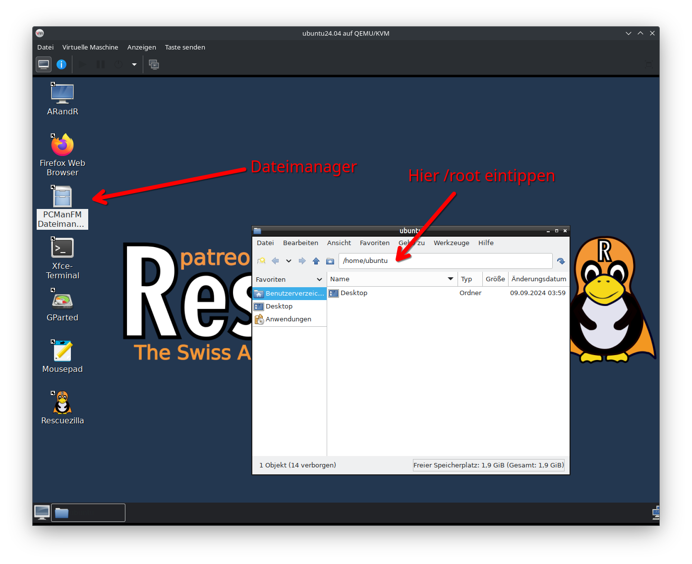Open Virtuelle Maschine menu
This screenshot has width=692, height=564.
click(x=90, y=48)
